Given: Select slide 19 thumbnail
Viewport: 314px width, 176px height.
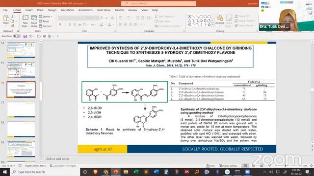Looking at the screenshot, I should [x=21, y=149].
